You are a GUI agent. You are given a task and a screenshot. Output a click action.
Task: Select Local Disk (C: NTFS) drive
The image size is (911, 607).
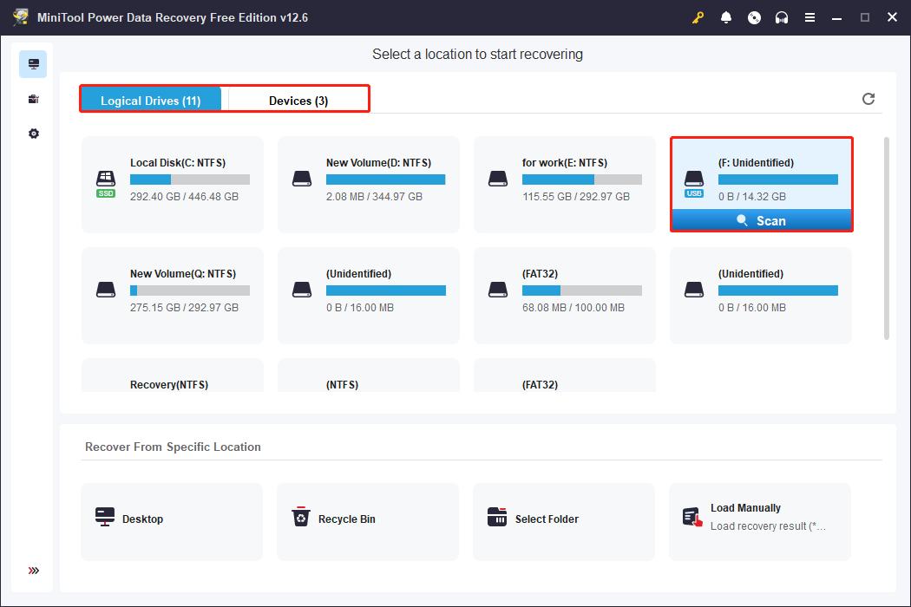pyautogui.click(x=173, y=184)
